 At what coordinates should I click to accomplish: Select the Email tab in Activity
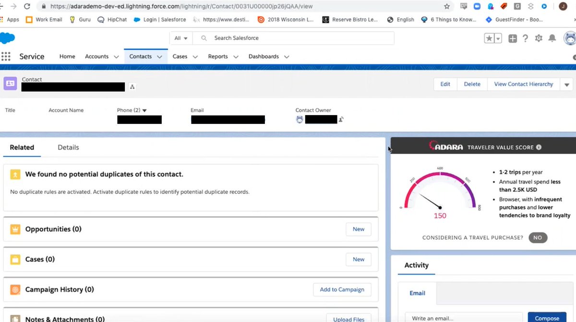[417, 293]
